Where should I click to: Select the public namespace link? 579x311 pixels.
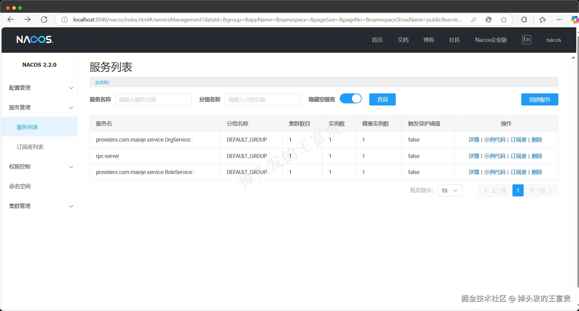click(x=102, y=82)
